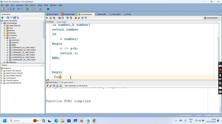Select User Defined Reports folder
Viewport: 222px width, 124px height.
[14, 83]
